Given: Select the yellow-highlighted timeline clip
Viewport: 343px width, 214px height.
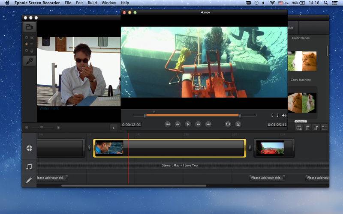Looking at the screenshot, I should (x=169, y=148).
